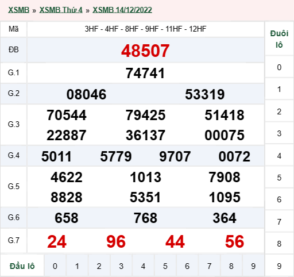Select Đuôi lô digit 7
The image size is (294, 277).
click(279, 222)
